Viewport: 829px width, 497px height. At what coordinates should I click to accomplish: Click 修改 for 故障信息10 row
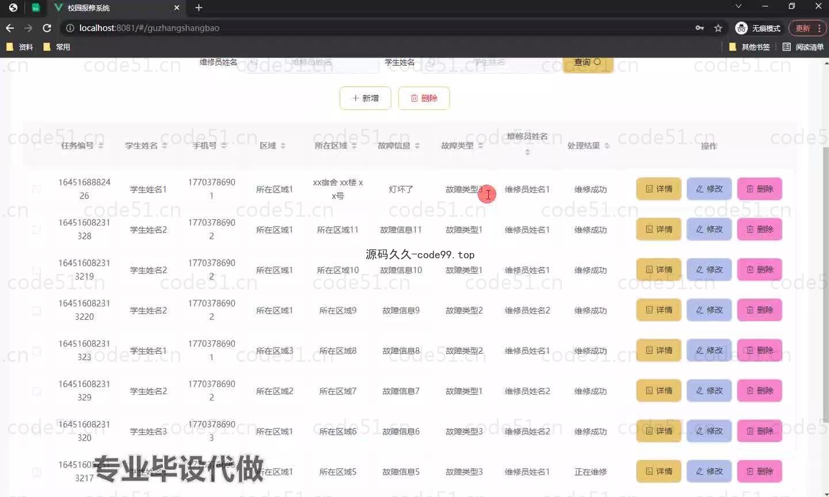coord(709,269)
